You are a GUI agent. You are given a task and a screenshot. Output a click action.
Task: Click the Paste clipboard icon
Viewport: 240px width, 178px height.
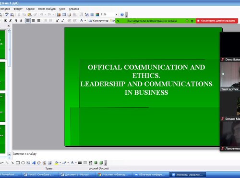(x=29, y=15)
